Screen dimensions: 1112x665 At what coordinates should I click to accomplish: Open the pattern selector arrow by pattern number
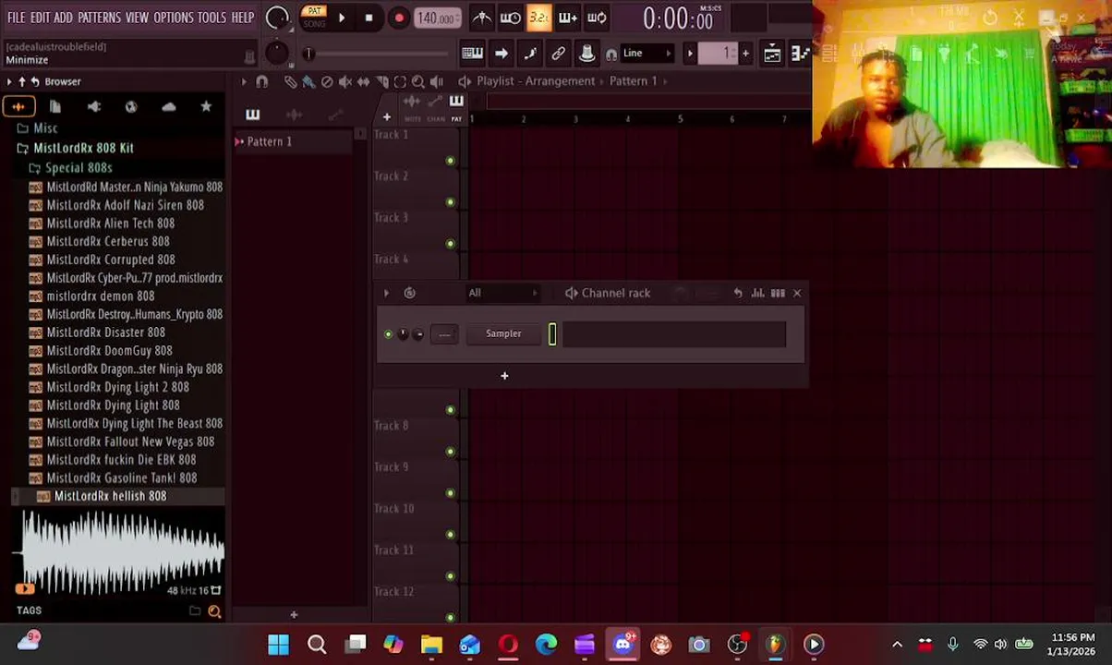690,54
